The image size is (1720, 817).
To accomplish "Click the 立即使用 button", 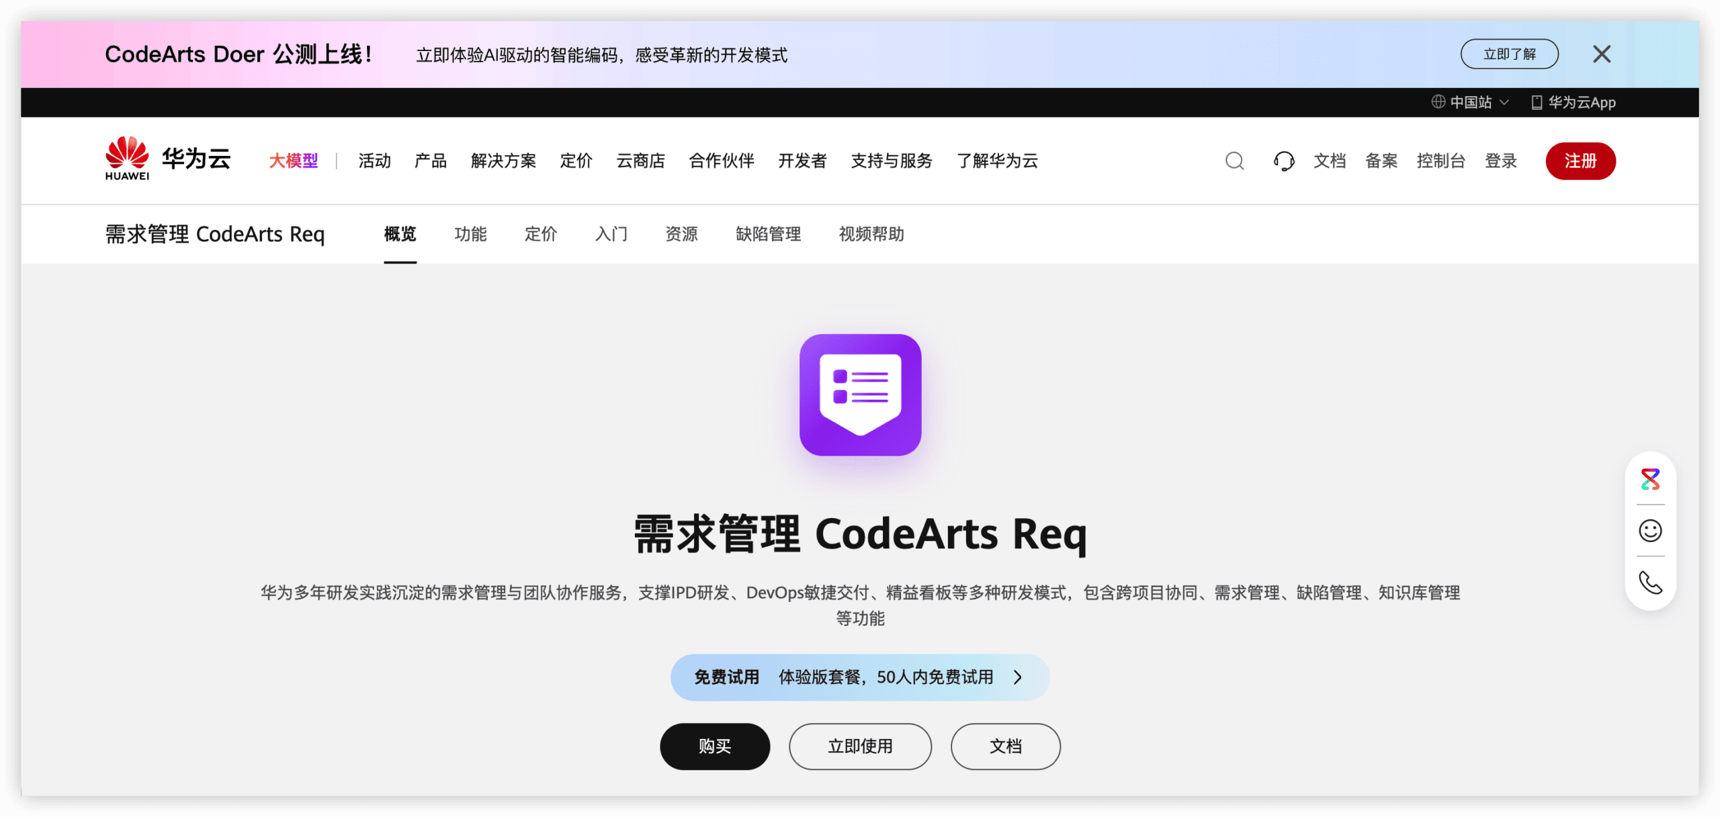I will pos(861,746).
